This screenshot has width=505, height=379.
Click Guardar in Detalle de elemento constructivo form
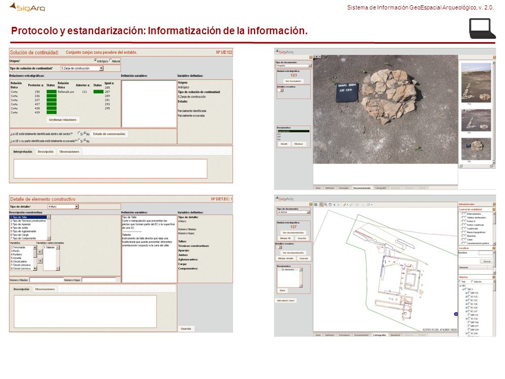point(186,328)
